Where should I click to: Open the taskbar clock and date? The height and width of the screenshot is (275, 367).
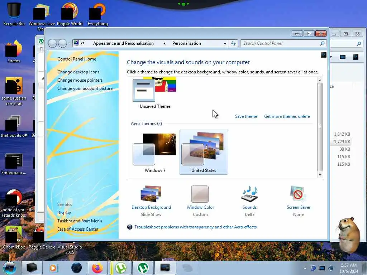click(x=349, y=268)
